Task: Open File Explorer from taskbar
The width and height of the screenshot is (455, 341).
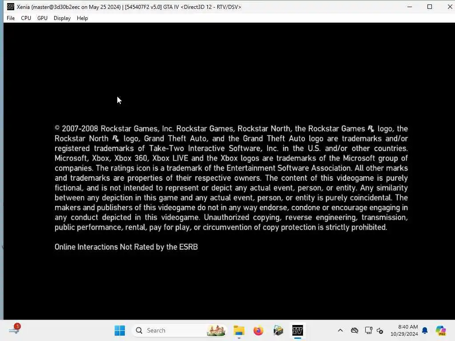Action: (239, 330)
